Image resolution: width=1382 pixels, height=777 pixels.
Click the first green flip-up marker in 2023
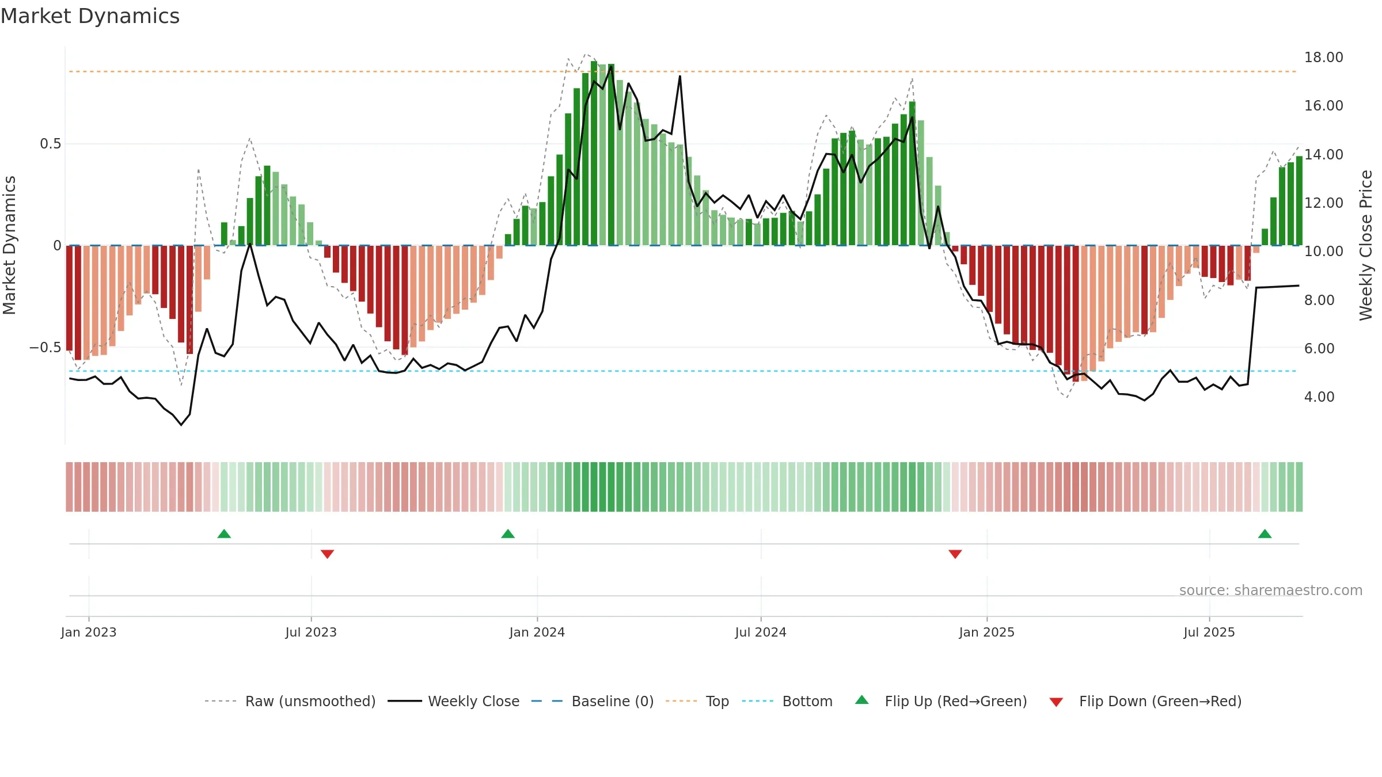click(224, 534)
